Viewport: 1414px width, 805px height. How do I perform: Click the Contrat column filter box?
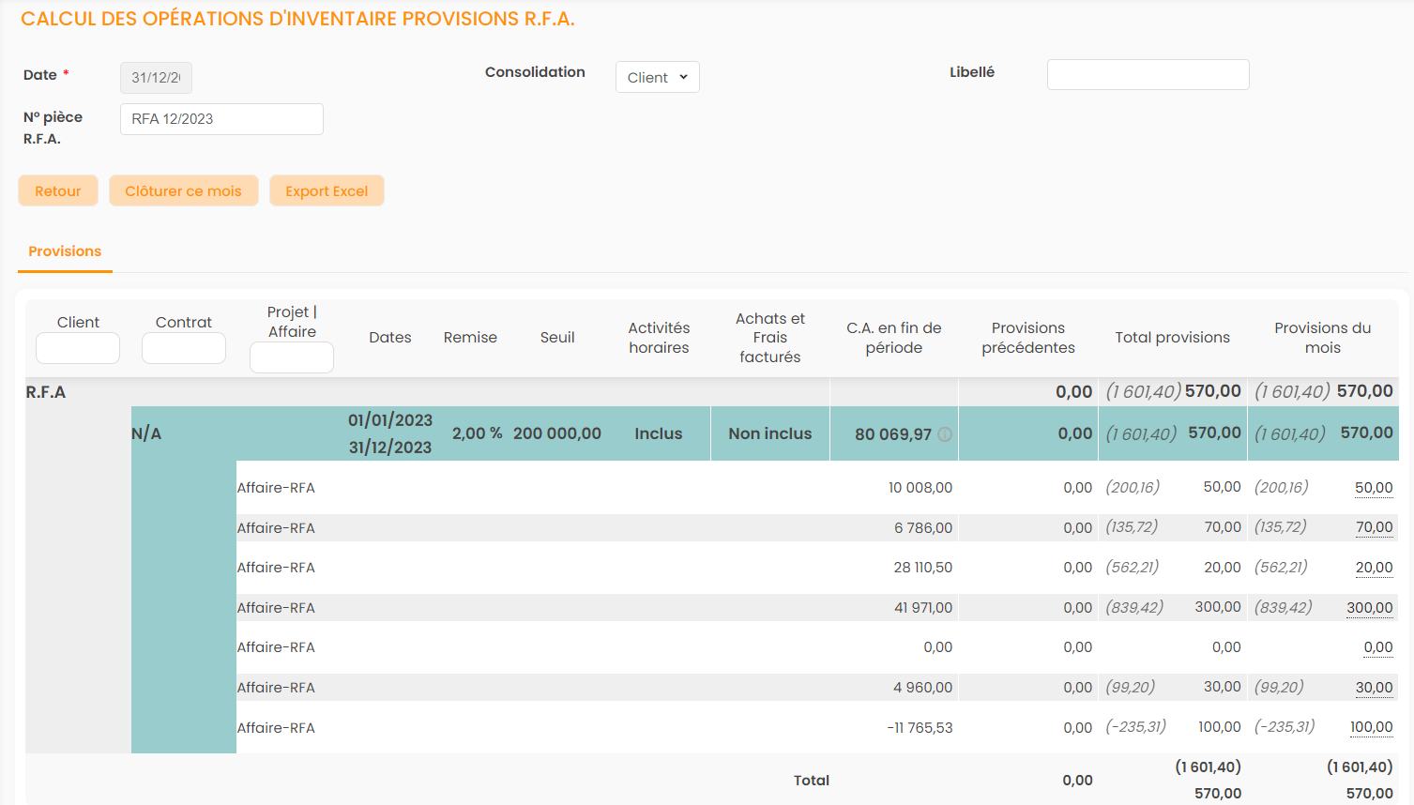point(184,348)
